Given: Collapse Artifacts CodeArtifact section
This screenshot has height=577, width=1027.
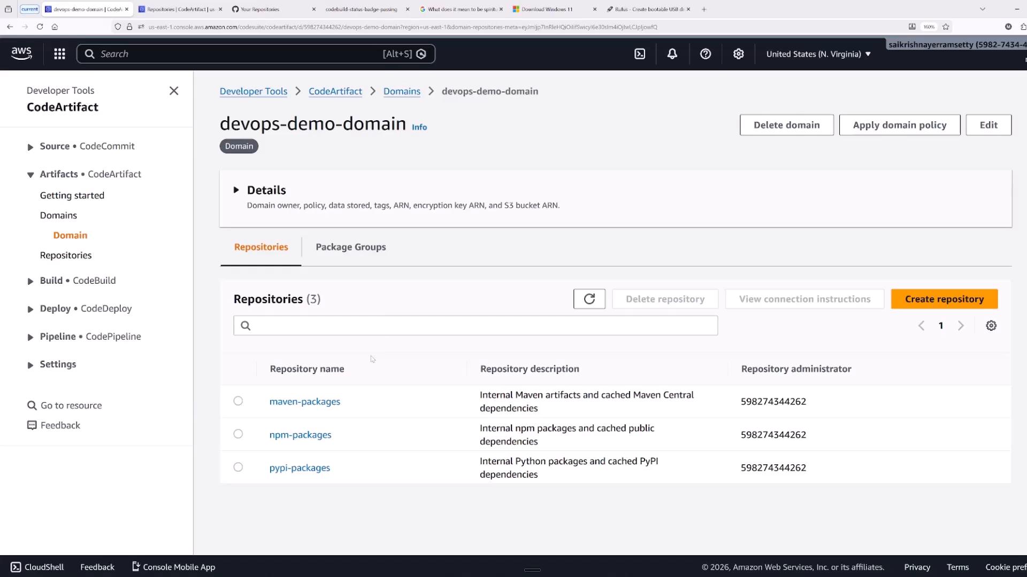Looking at the screenshot, I should [30, 175].
